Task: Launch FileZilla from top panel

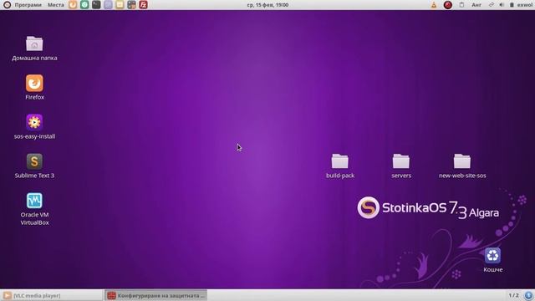Action: point(143,5)
